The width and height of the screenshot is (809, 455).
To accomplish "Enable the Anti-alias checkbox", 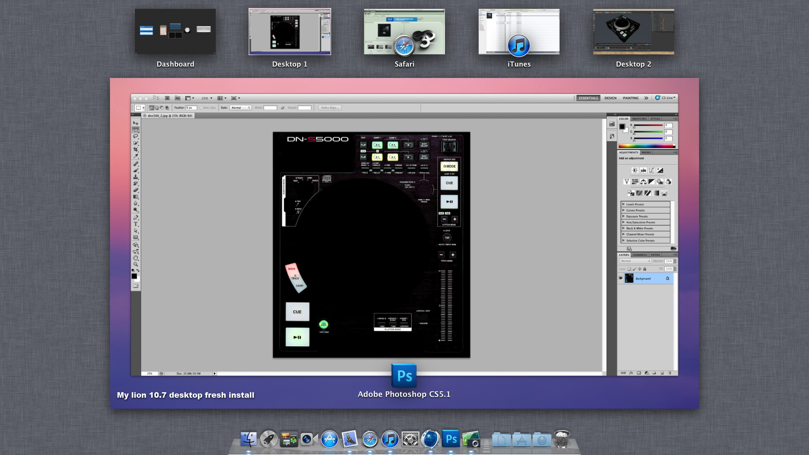I will [201, 107].
